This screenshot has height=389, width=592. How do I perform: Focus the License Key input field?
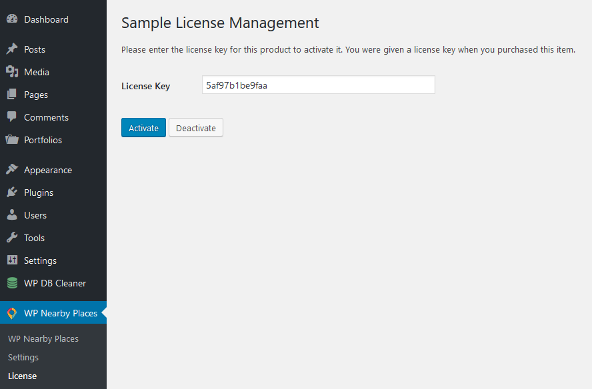coord(318,85)
